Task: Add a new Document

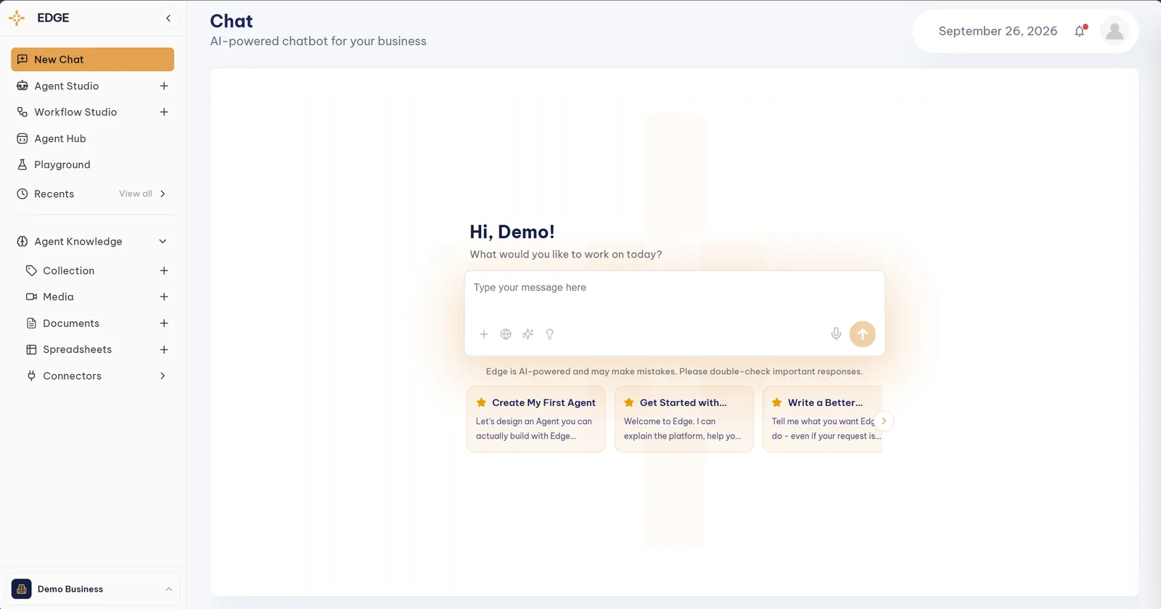Action: pos(164,323)
